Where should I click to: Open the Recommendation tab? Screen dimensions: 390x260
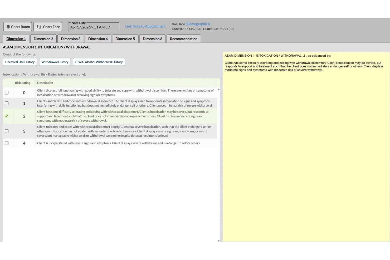[x=184, y=39]
